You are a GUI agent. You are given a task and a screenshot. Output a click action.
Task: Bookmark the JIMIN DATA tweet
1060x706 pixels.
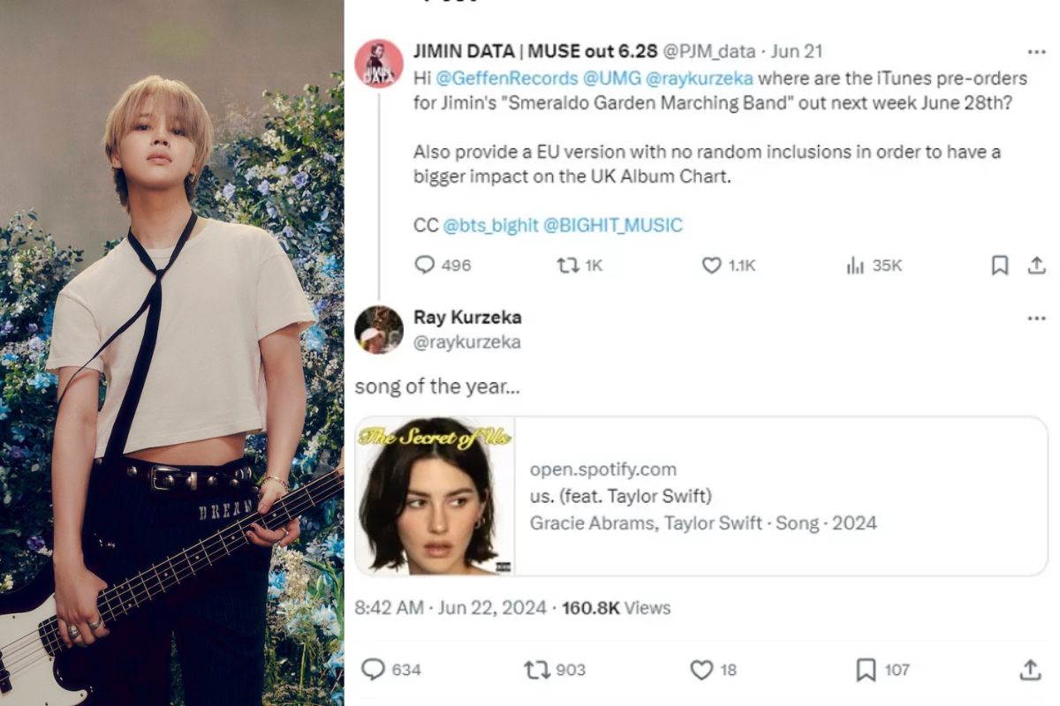pos(999,265)
